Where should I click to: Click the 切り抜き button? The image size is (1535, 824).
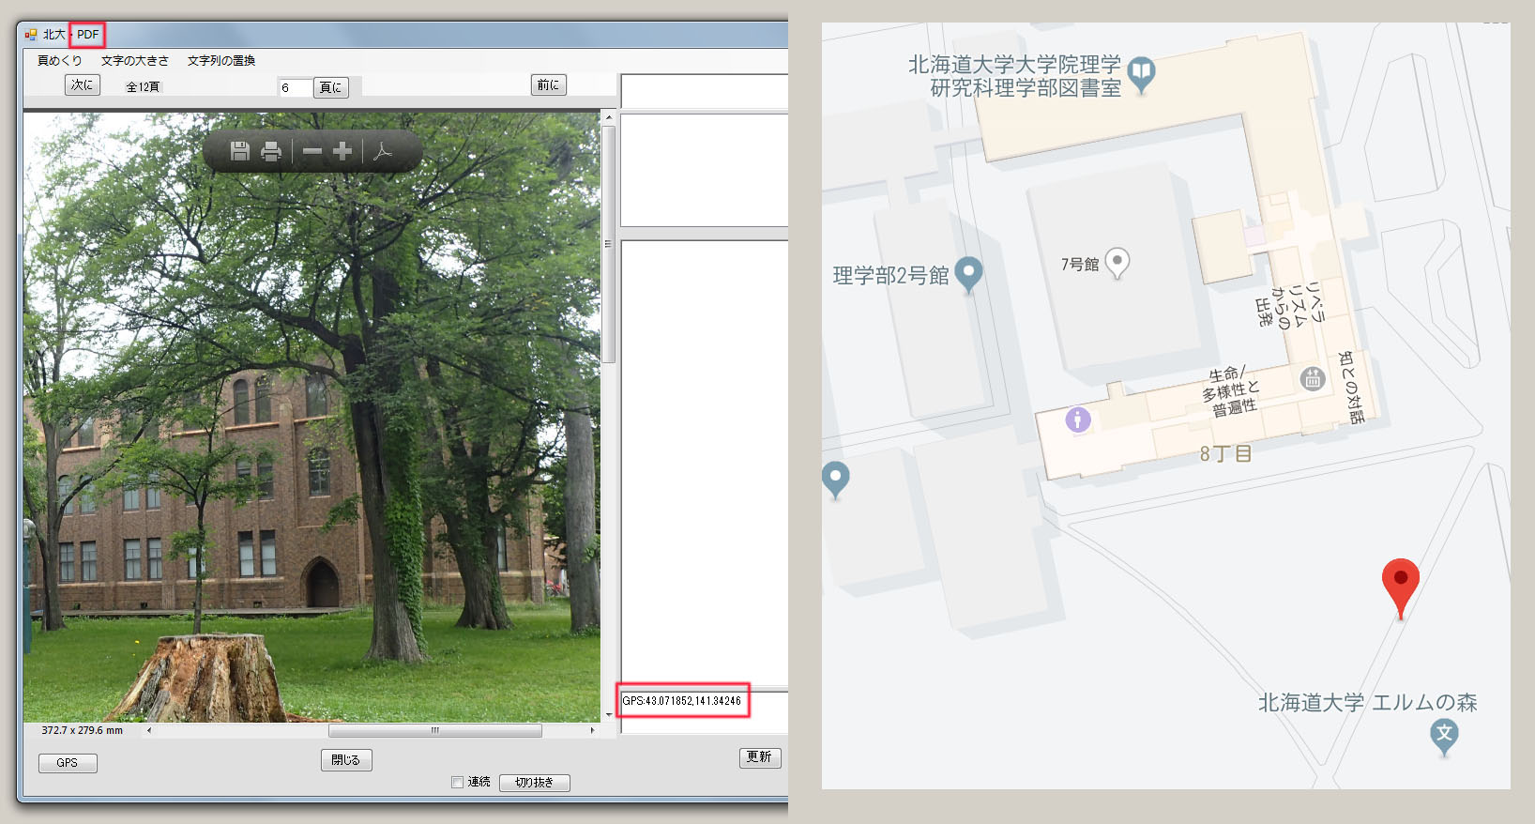(534, 782)
